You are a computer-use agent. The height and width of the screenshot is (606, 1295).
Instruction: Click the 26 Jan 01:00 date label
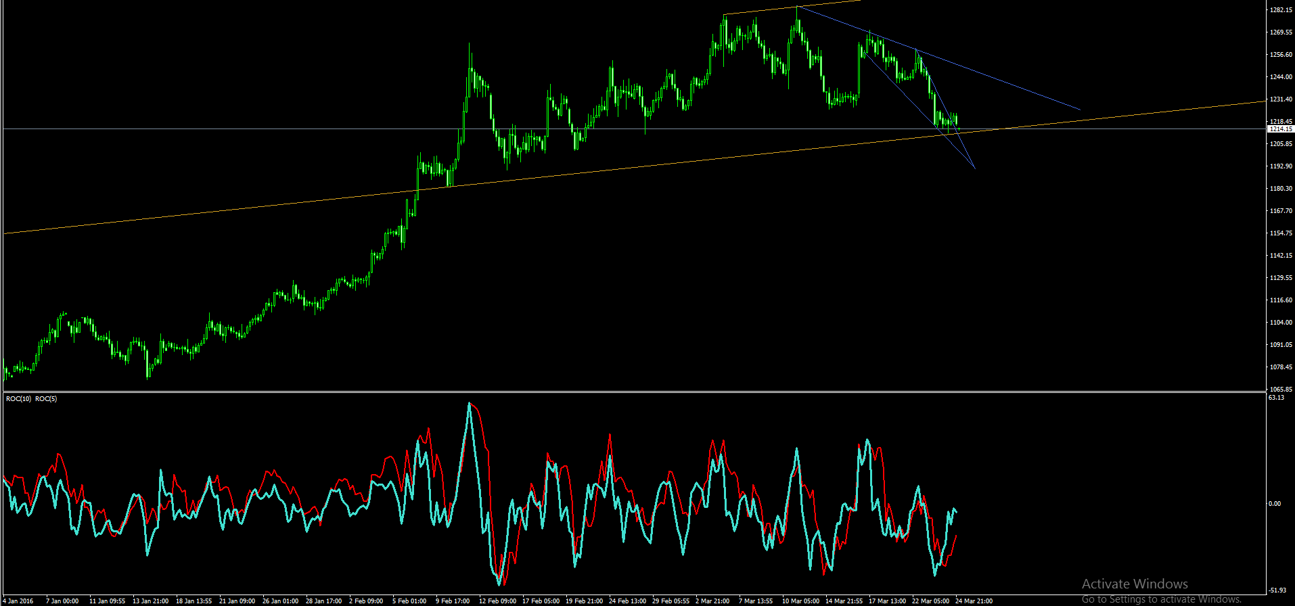pyautogui.click(x=280, y=601)
